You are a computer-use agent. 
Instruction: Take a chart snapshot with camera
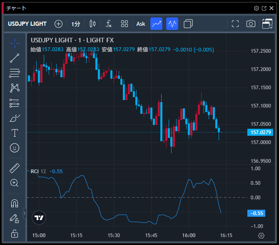coord(251,24)
